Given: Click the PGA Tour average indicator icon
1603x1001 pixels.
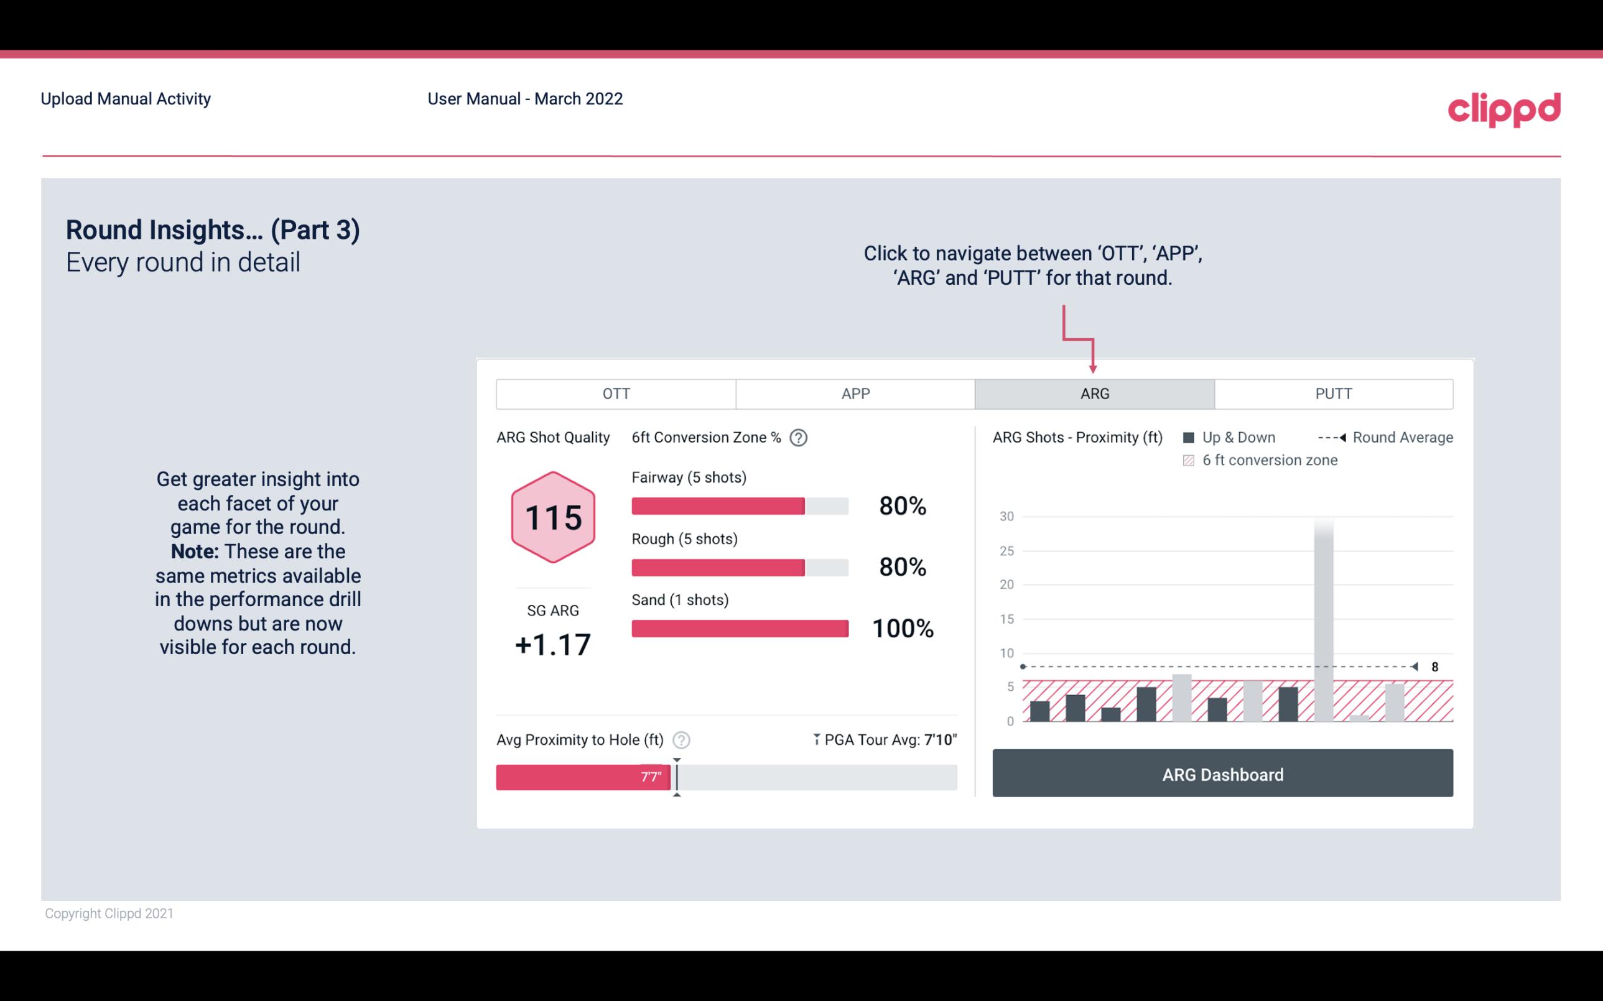Looking at the screenshot, I should pyautogui.click(x=814, y=739).
